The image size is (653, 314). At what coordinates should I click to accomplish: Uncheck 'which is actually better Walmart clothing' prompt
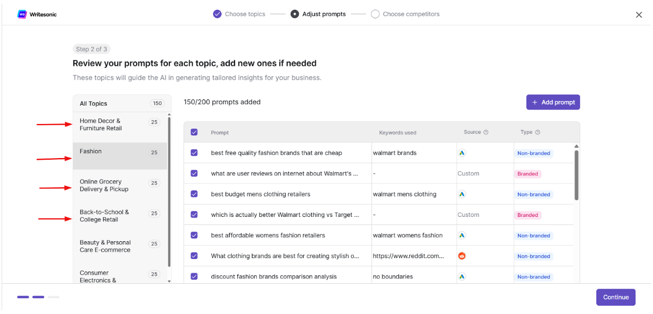point(194,215)
